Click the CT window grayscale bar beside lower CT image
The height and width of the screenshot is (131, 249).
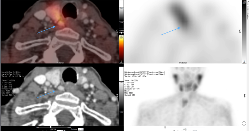121,96
